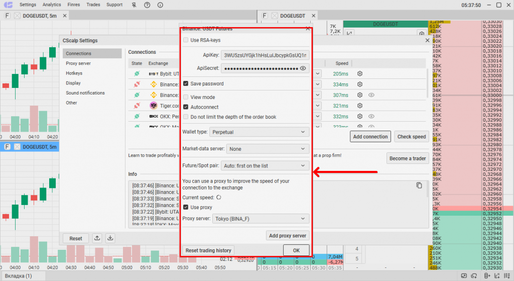Open the Settings menu
514x281 pixels.
[x=28, y=5]
